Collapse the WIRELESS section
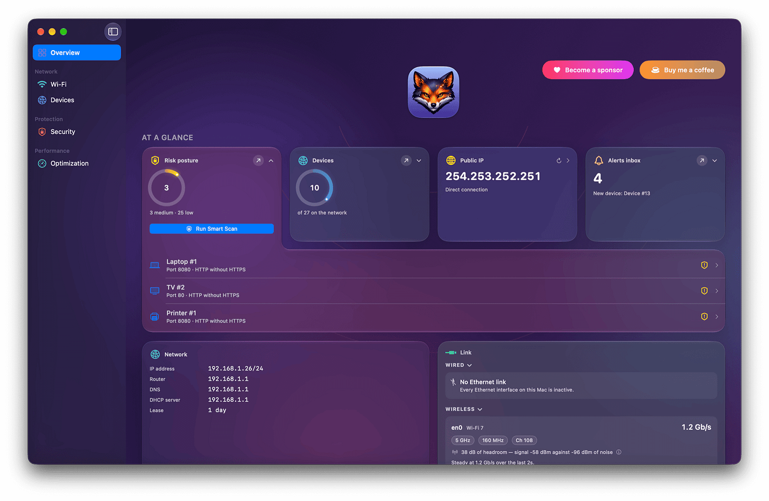The width and height of the screenshot is (769, 501). [x=464, y=409]
